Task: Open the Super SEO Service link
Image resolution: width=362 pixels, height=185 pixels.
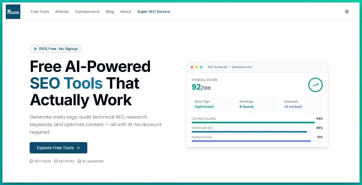Action: (154, 12)
